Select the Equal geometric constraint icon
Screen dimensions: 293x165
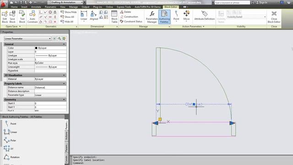[55, 22]
